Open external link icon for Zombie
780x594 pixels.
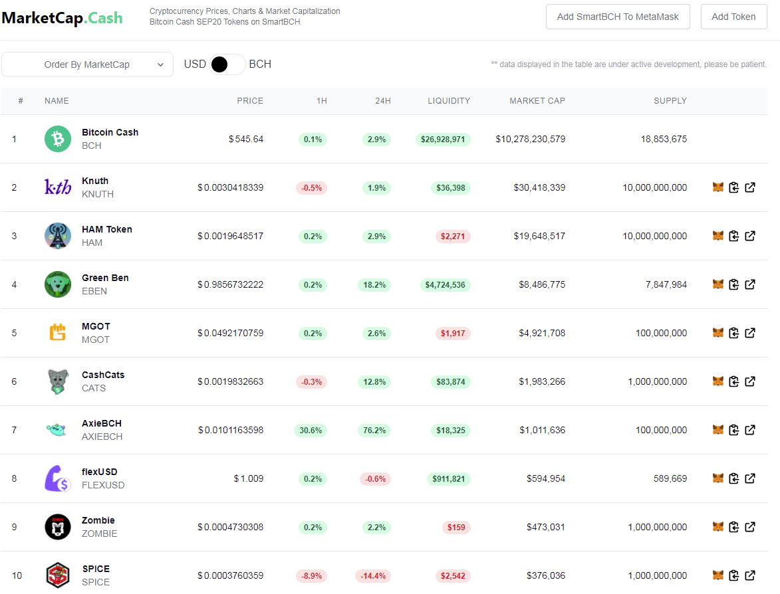[x=750, y=527]
